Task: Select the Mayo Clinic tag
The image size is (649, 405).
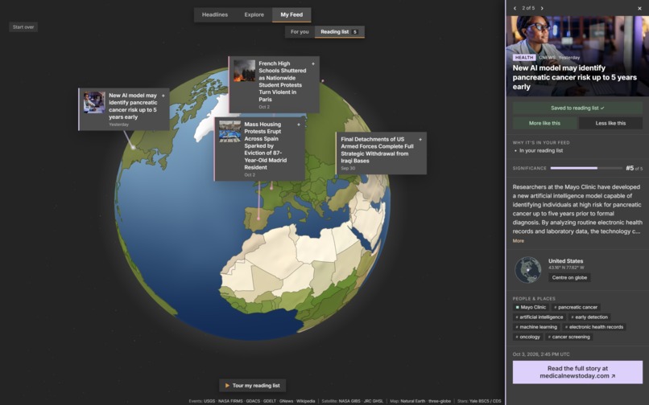Action: (x=531, y=308)
